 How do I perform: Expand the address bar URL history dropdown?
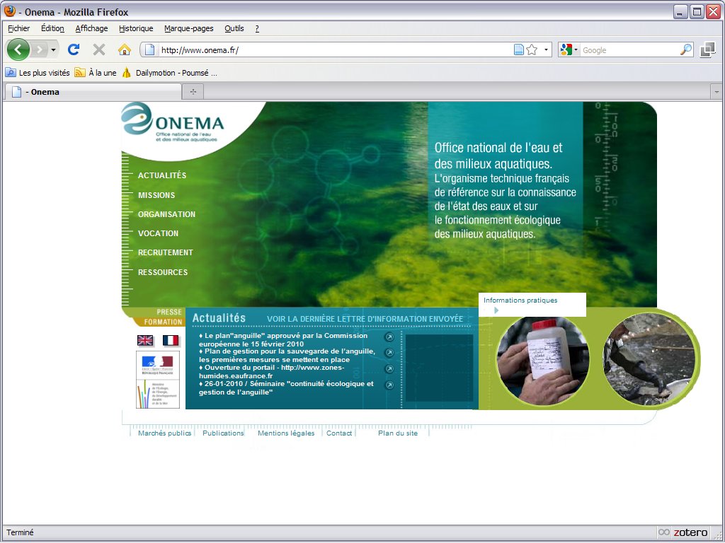click(x=546, y=50)
